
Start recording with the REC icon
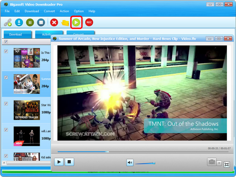click(89, 22)
